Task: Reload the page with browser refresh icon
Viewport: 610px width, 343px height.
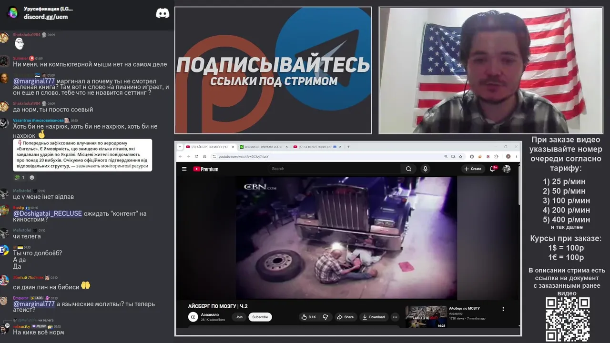Action: tap(196, 156)
